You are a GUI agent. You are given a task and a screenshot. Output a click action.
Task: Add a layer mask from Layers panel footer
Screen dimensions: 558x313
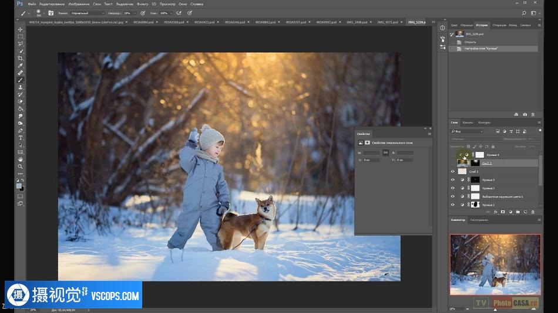click(503, 212)
